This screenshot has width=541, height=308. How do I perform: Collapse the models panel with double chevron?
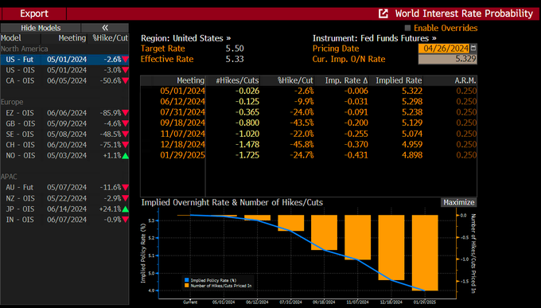click(105, 28)
